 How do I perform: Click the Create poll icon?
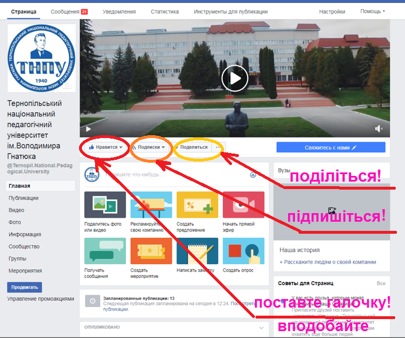[x=243, y=251]
